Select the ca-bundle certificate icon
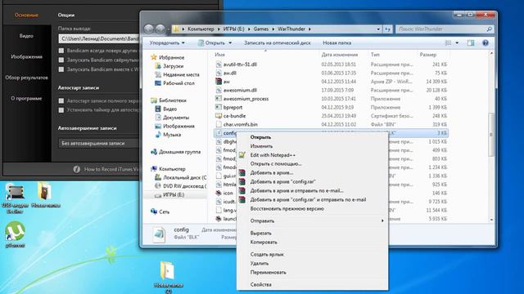 (x=219, y=116)
